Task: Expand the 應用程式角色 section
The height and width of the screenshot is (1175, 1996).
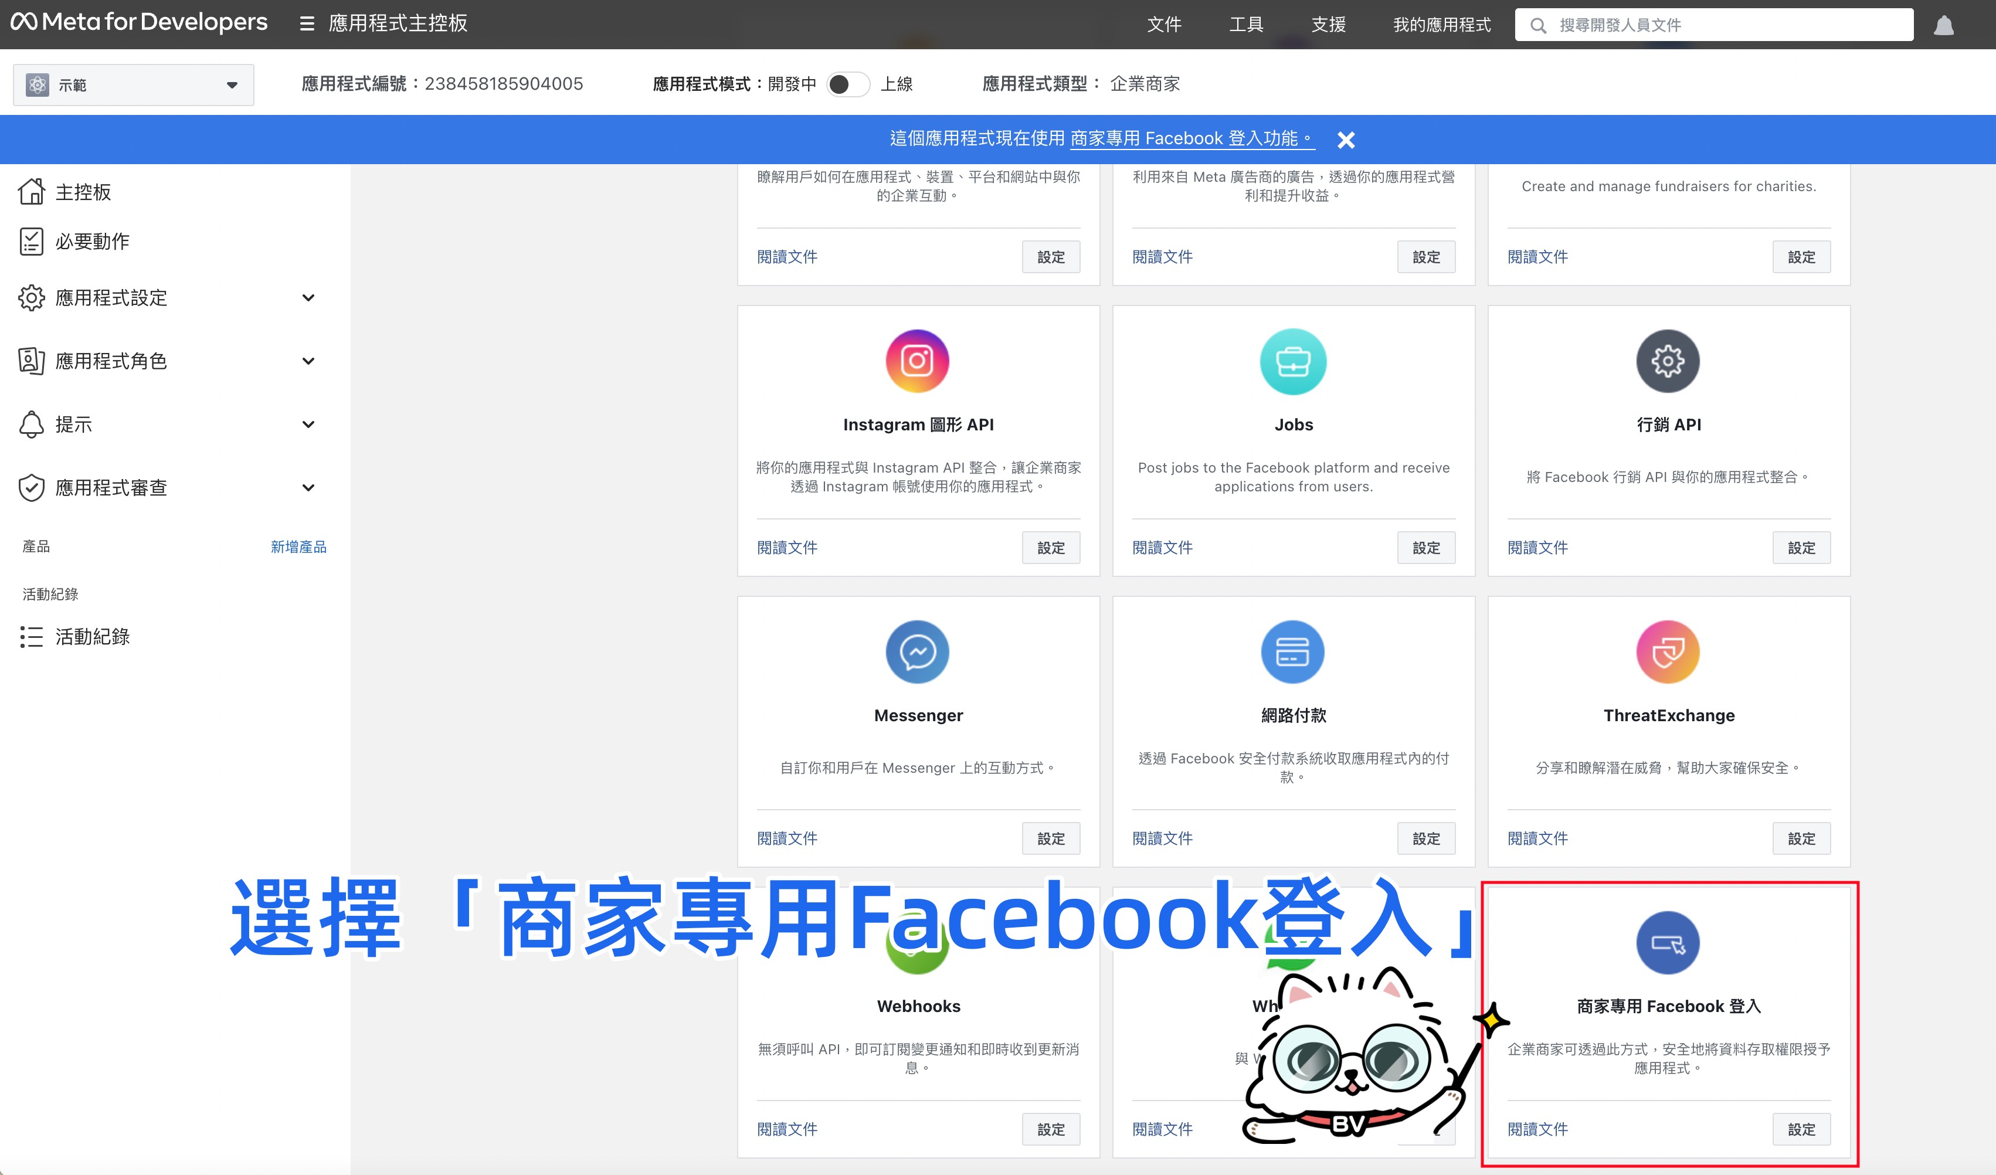Action: pos(309,361)
